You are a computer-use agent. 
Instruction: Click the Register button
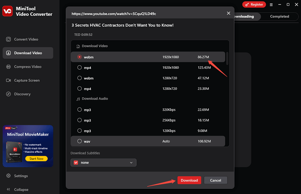click(254, 5)
